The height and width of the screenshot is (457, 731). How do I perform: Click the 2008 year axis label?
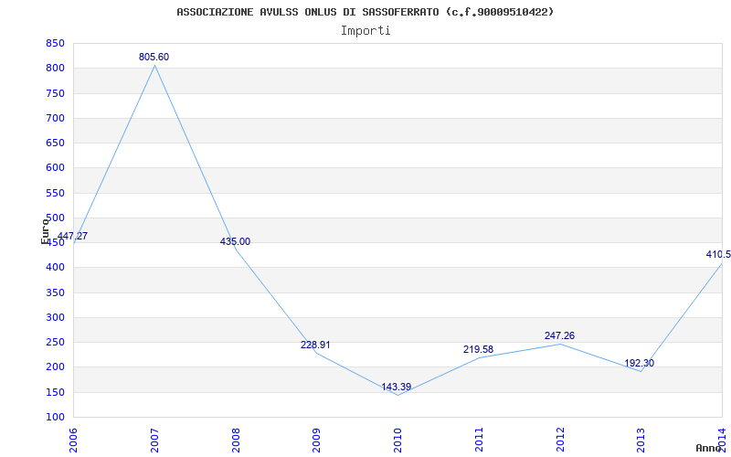point(236,441)
